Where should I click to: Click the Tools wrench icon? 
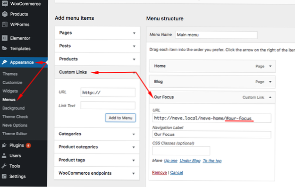point(4,166)
